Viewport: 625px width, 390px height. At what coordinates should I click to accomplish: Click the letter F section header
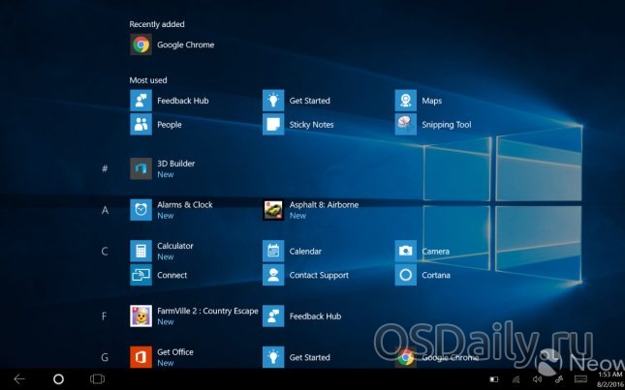point(105,315)
